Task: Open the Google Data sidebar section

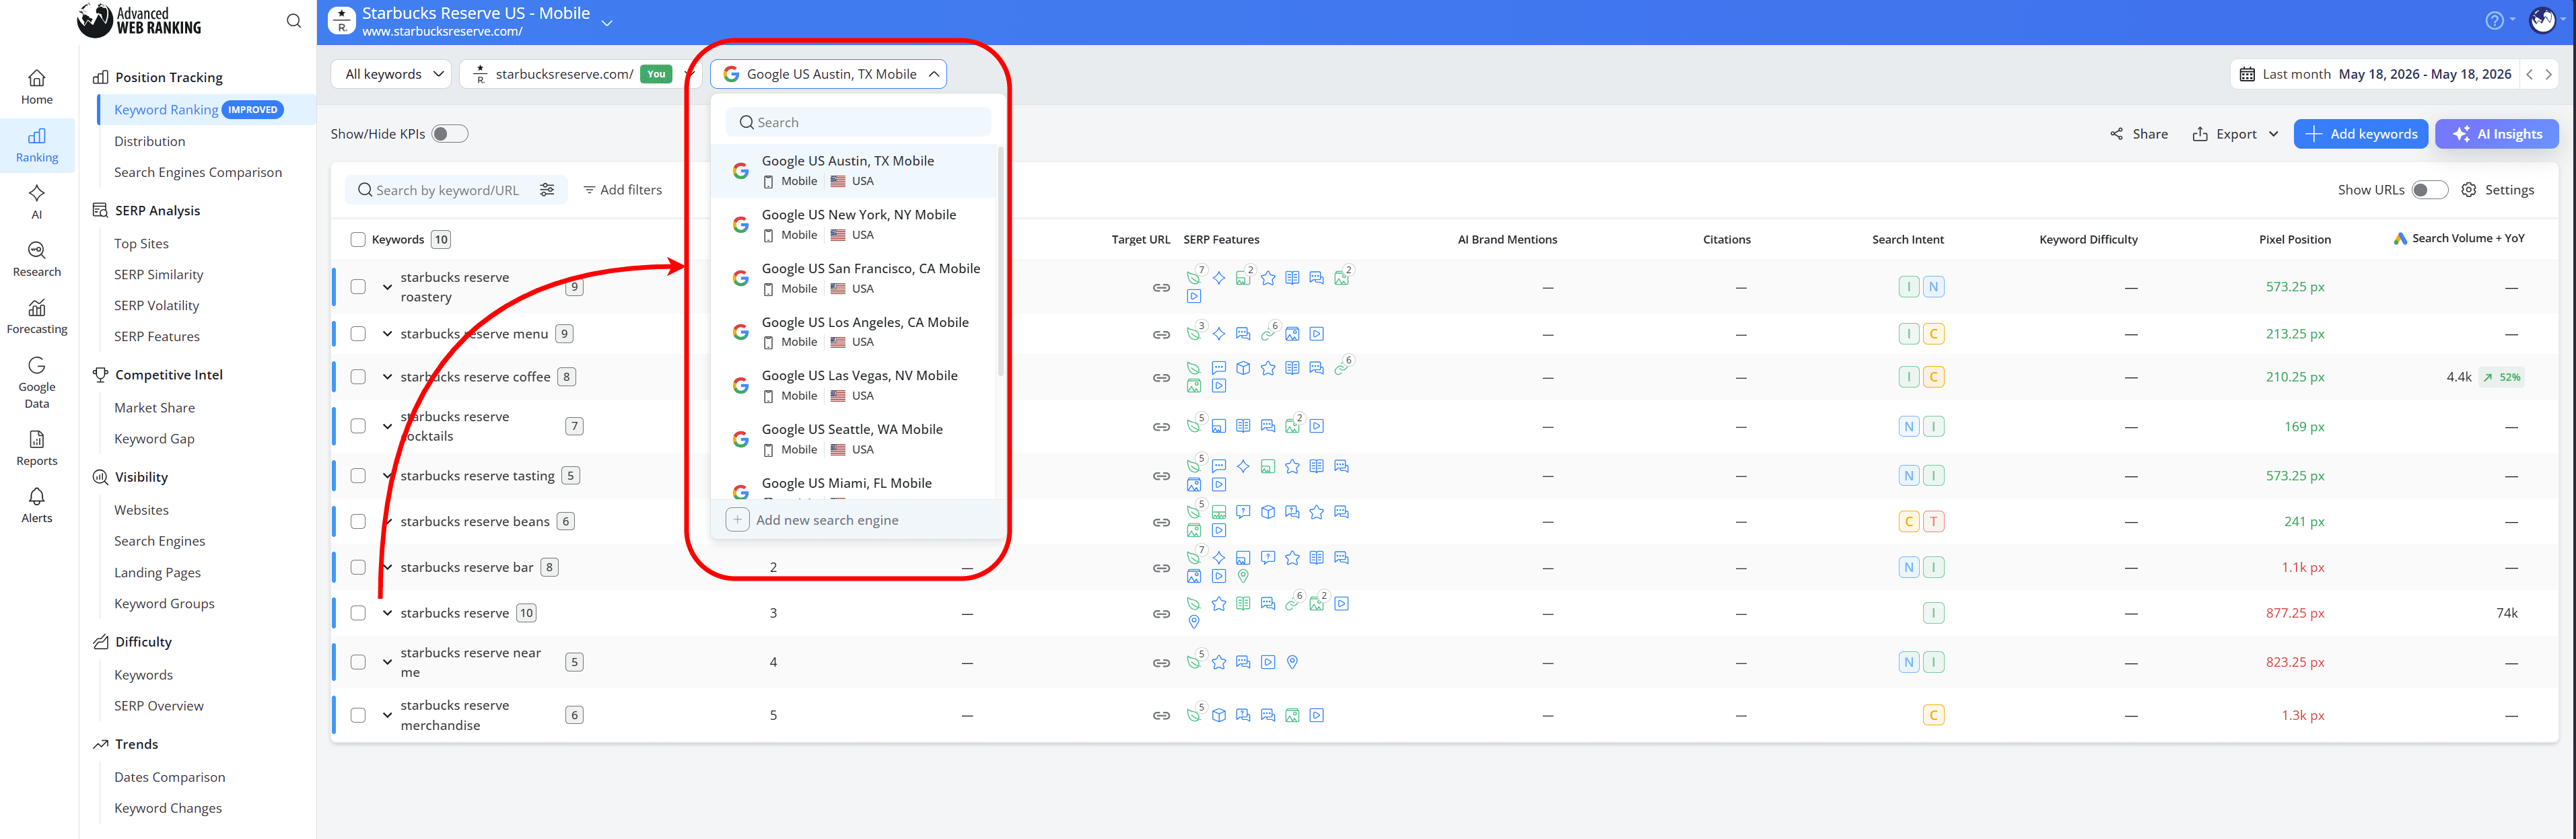Action: (x=37, y=382)
